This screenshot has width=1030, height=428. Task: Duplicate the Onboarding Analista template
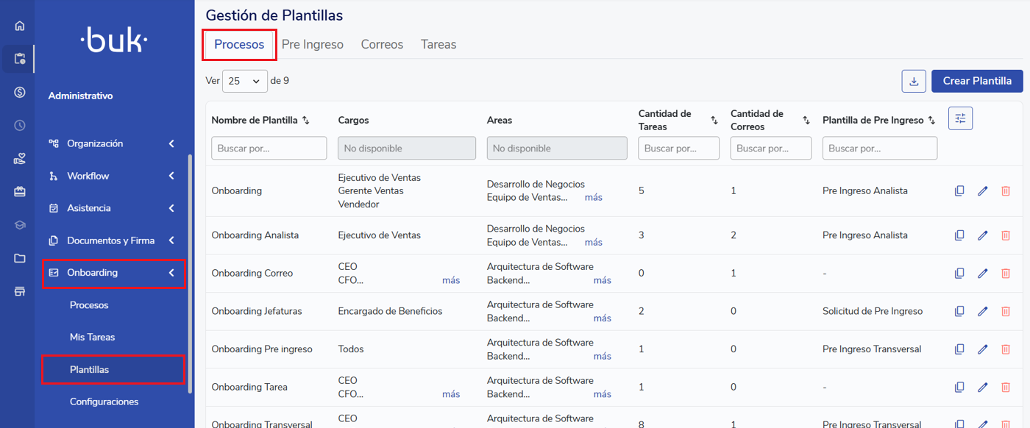tap(959, 235)
